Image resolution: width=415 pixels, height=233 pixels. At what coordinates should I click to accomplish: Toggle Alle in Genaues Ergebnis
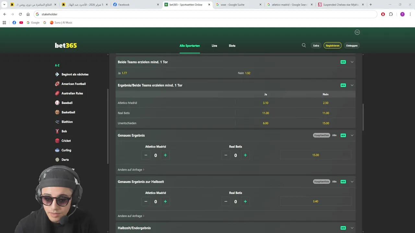(334, 135)
